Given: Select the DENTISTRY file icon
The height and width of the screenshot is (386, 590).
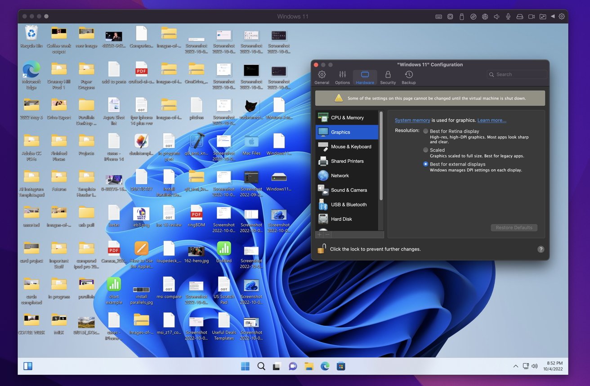Looking at the screenshot, I should [x=141, y=180].
